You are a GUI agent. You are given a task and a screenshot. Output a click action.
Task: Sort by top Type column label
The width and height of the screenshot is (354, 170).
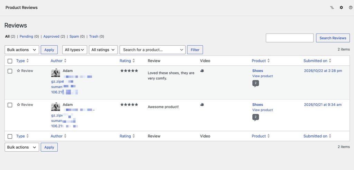click(x=20, y=61)
